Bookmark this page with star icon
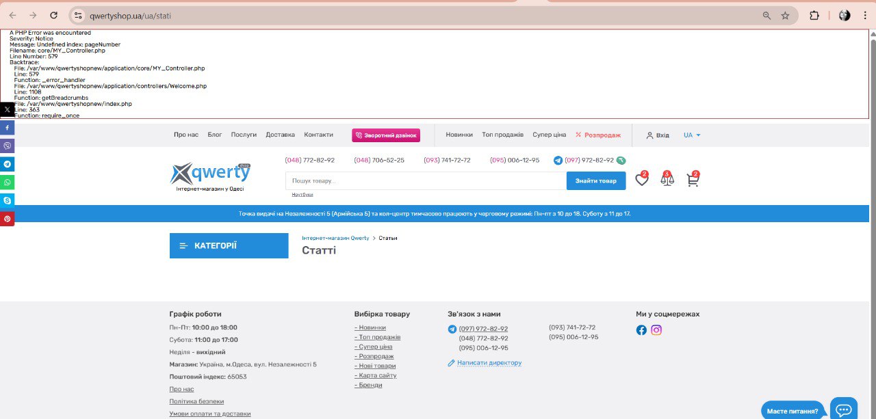The width and height of the screenshot is (876, 419). [x=785, y=15]
